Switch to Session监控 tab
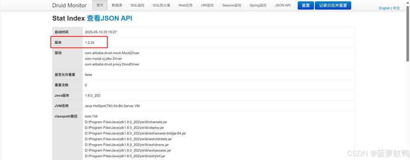Image resolution: width=410 pixels, height=160 pixels. 232,5
